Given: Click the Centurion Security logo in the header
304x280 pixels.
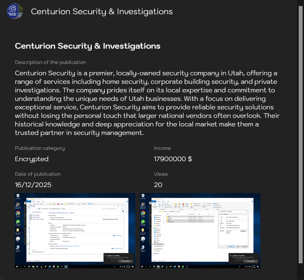Looking at the screenshot, I should (15, 11).
